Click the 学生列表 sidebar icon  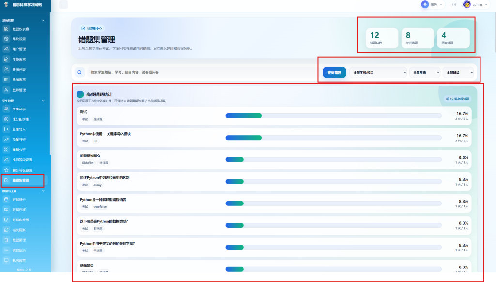(x=6, y=109)
